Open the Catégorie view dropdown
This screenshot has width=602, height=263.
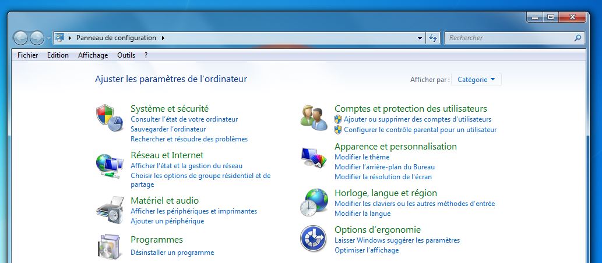pyautogui.click(x=476, y=80)
